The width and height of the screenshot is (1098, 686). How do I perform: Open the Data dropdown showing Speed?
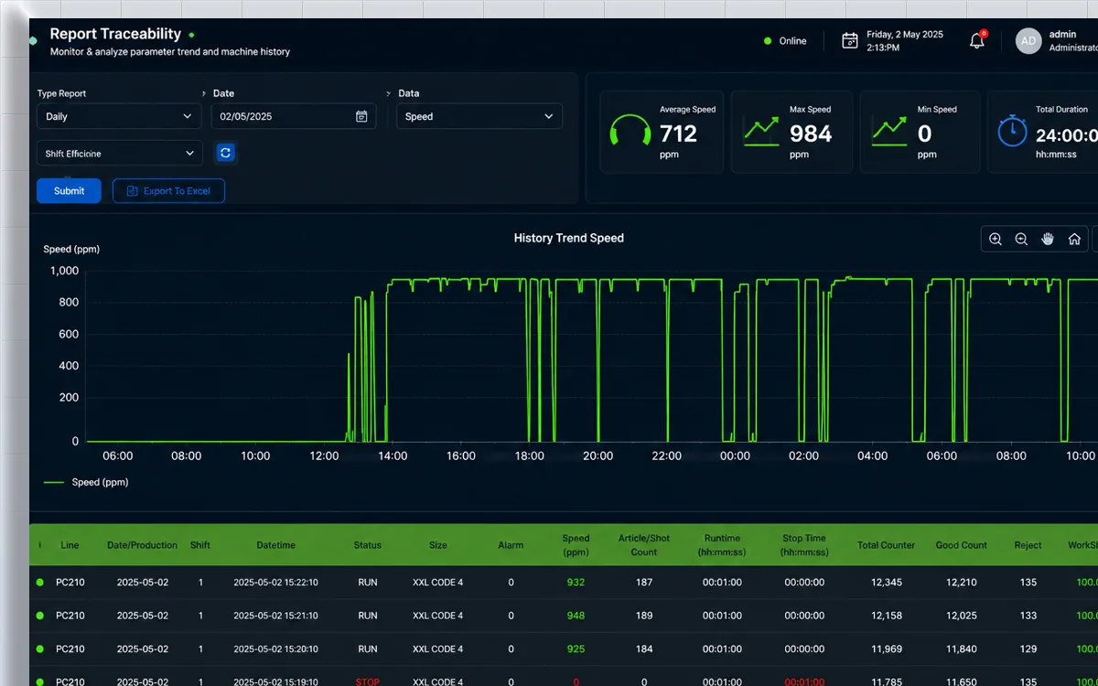[x=479, y=116]
